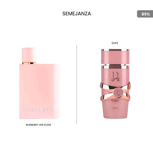This screenshot has width=153, height=153.
Task: Click the BURBERRY HER ELIXIR caption
Action: [38, 125]
